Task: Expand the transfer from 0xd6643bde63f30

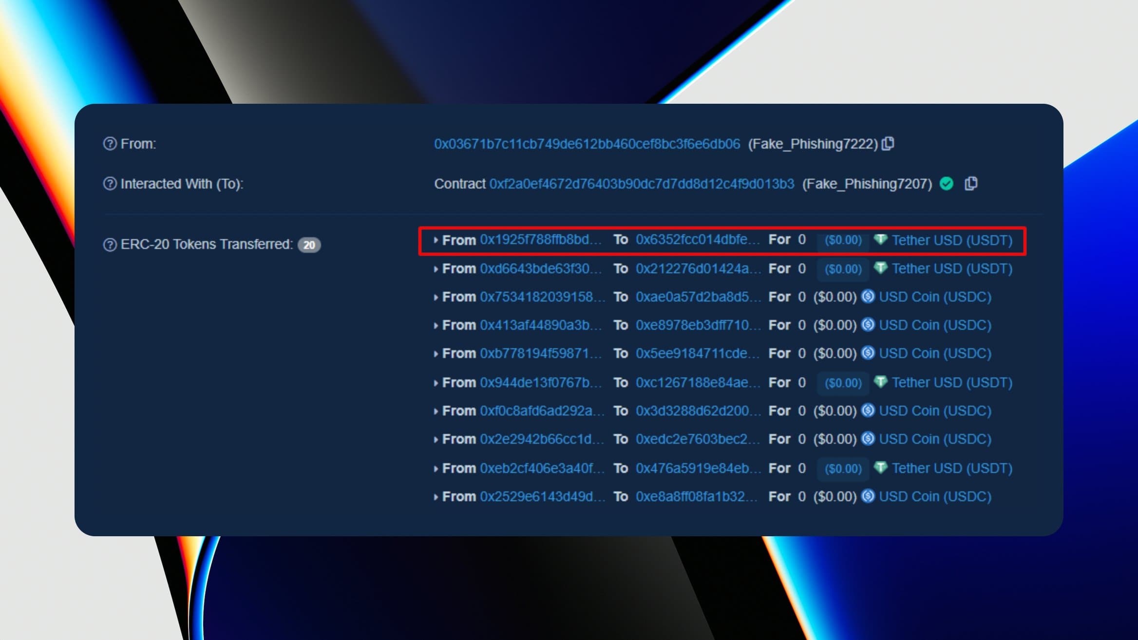Action: point(435,268)
